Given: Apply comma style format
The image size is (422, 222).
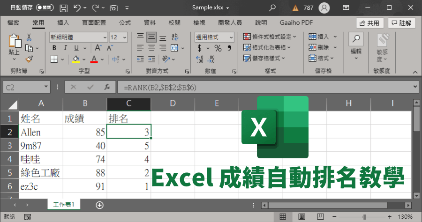Looking at the screenshot, I should [x=229, y=48].
